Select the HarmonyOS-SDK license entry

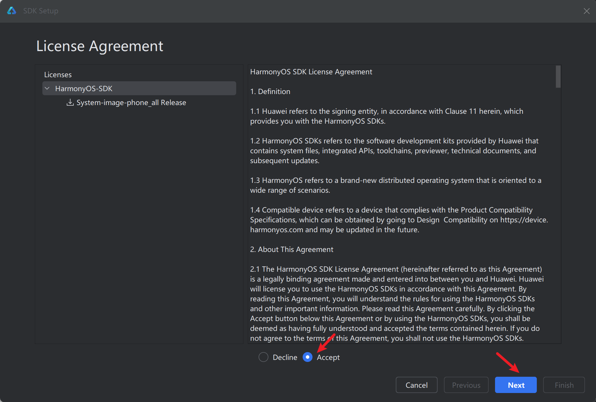pos(84,89)
